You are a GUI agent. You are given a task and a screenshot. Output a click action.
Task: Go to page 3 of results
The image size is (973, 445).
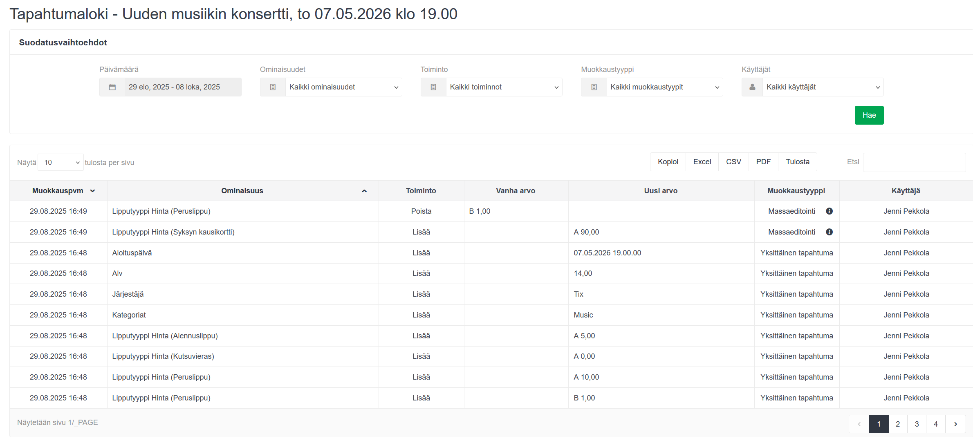coord(917,424)
